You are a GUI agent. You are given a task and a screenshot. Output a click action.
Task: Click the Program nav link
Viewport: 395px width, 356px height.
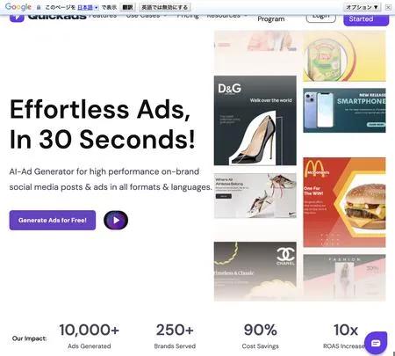tap(271, 18)
